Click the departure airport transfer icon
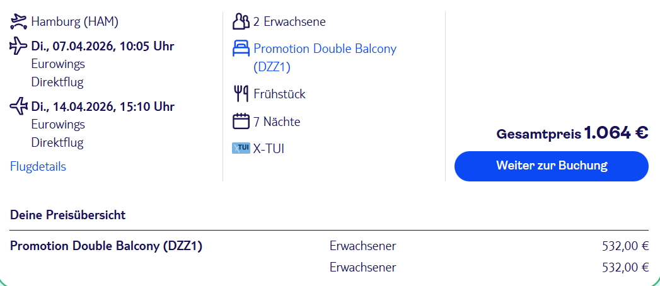The image size is (660, 286). [x=19, y=22]
